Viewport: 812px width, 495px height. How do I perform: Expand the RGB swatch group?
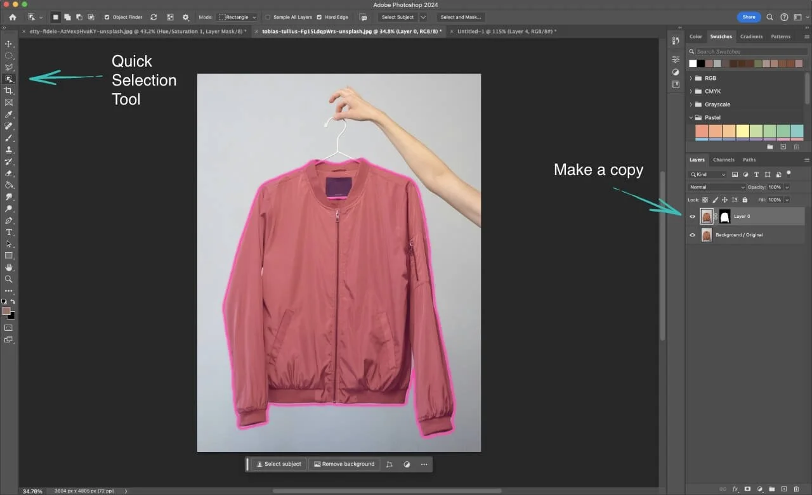point(691,77)
